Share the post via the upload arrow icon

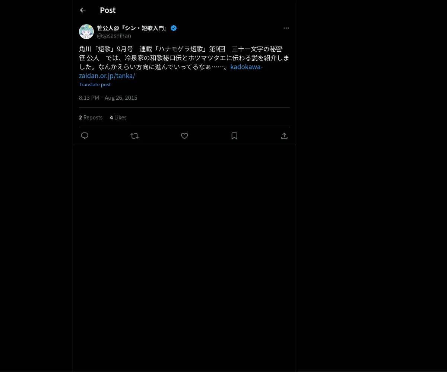pos(284,136)
